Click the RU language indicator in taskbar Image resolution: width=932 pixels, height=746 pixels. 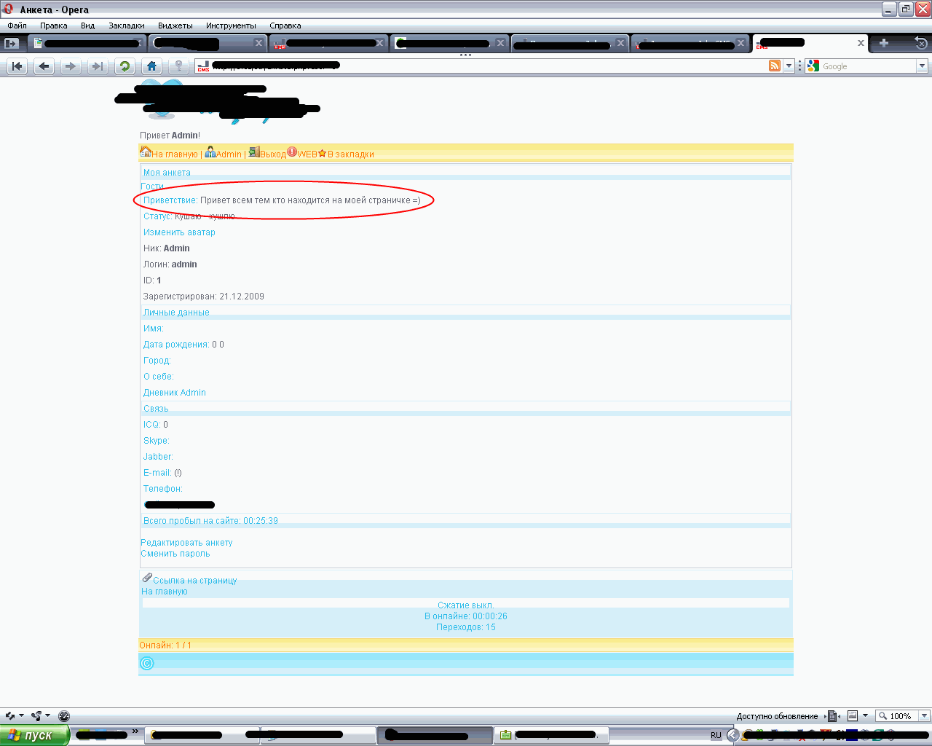coord(716,735)
